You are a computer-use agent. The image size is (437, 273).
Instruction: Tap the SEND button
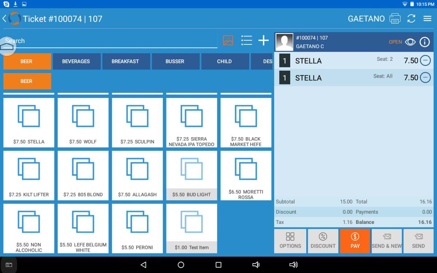[x=418, y=241]
